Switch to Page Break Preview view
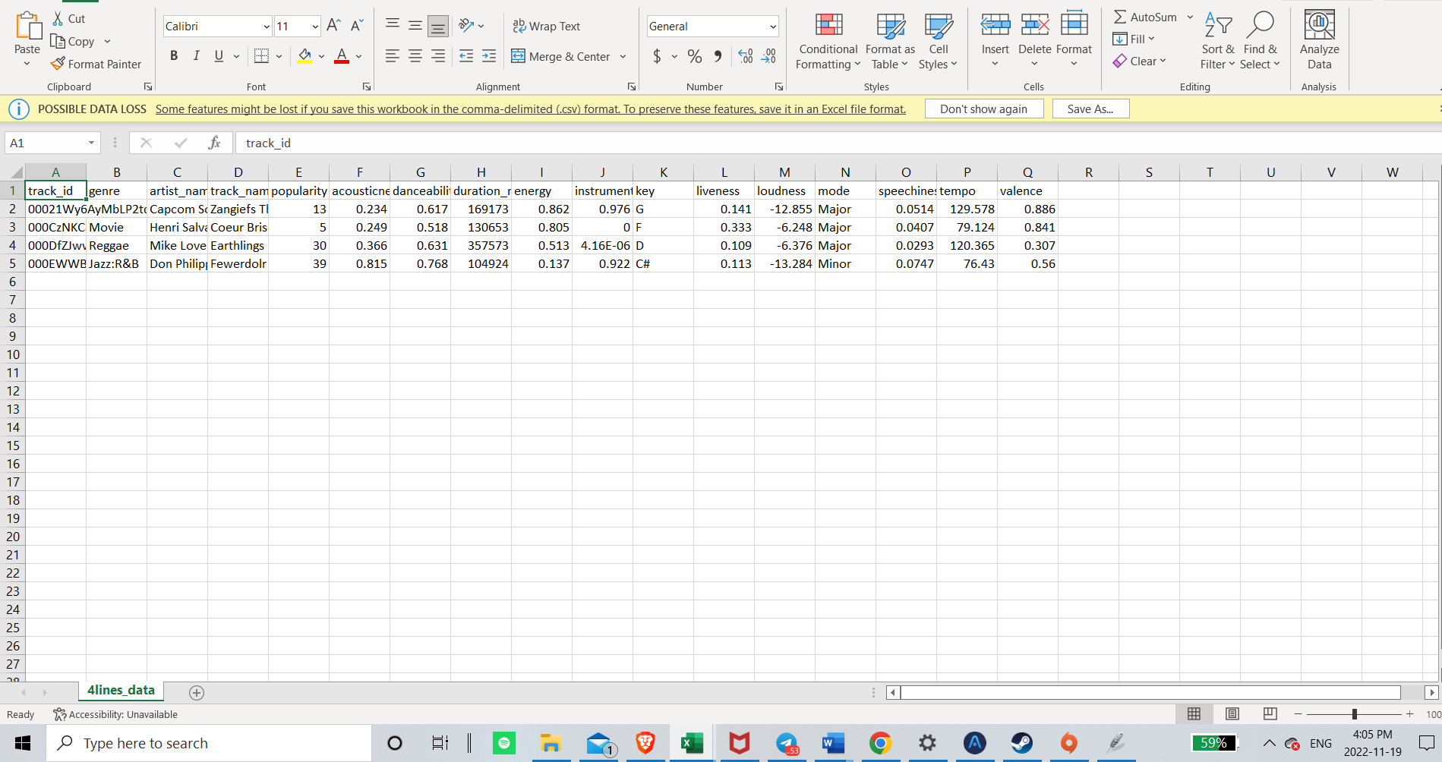 coord(1270,714)
